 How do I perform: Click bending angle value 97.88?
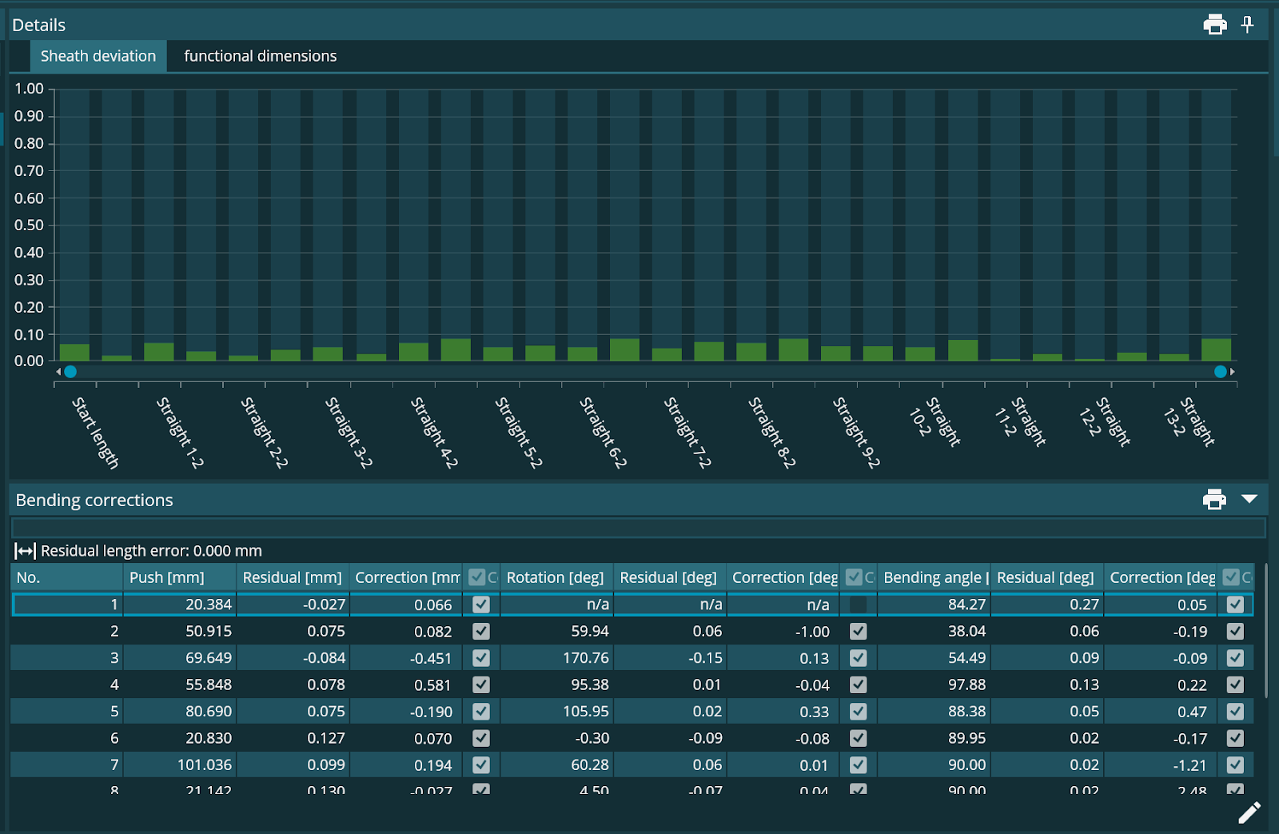934,685
